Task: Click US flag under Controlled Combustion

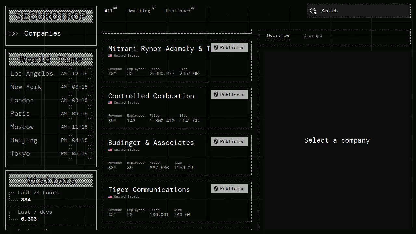Action: pos(110,103)
